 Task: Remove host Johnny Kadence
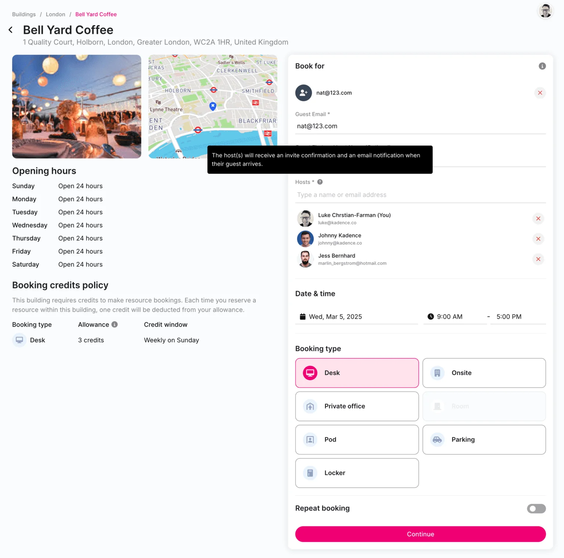tap(538, 239)
